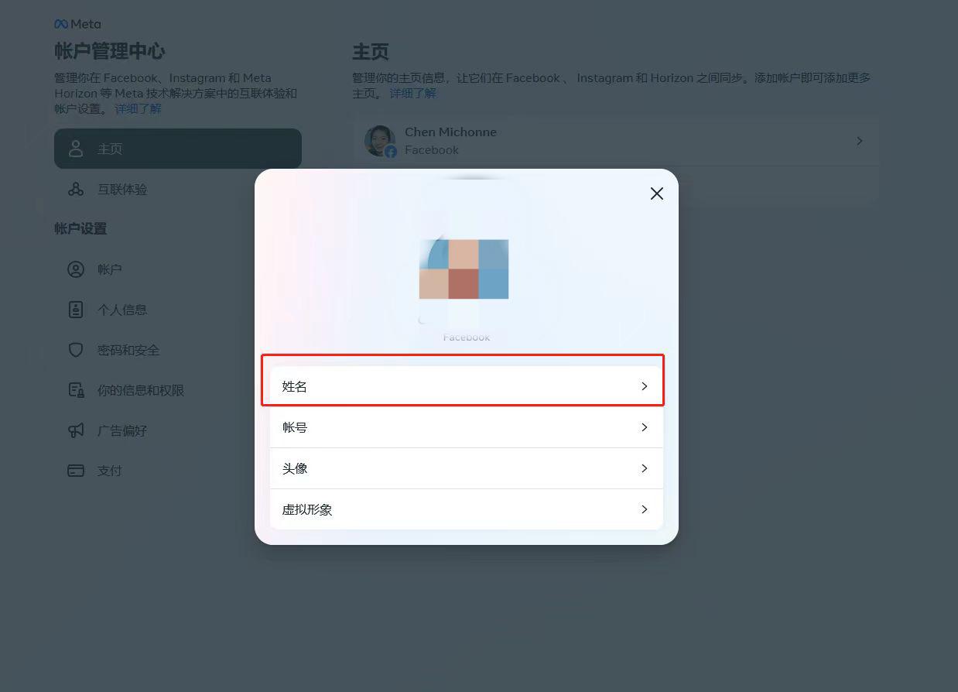This screenshot has width=958, height=692.
Task: Click the 帐户 user circle icon
Action: click(x=76, y=269)
